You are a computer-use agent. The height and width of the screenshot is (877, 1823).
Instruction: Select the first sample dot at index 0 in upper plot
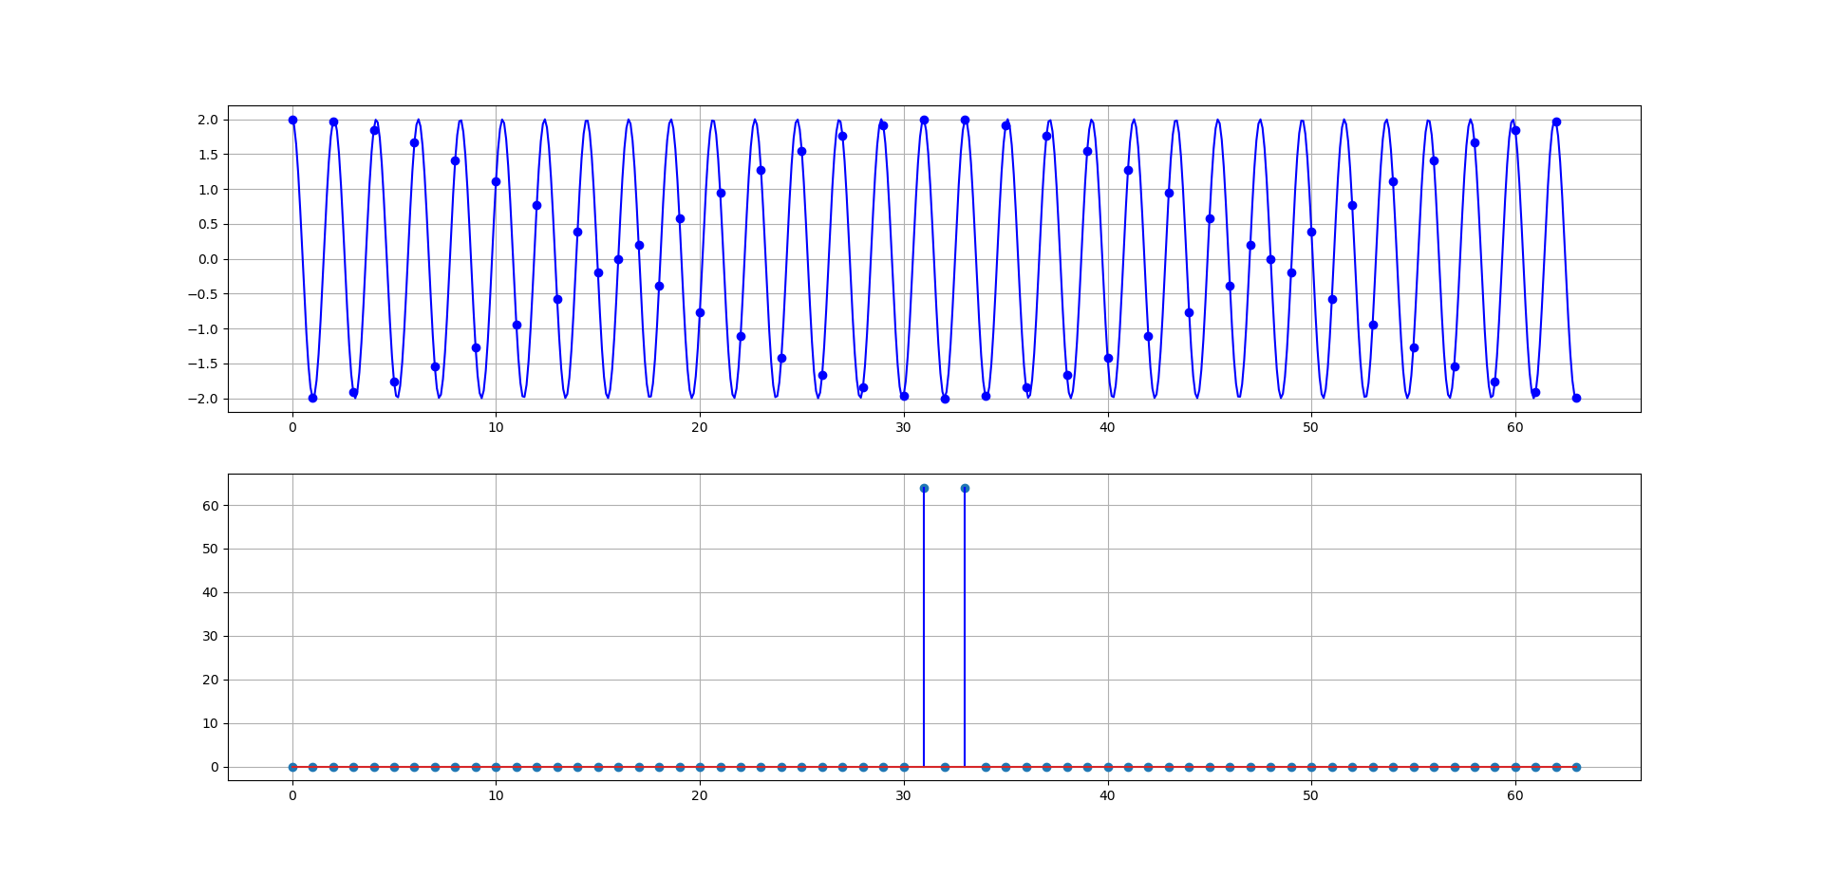coord(292,120)
